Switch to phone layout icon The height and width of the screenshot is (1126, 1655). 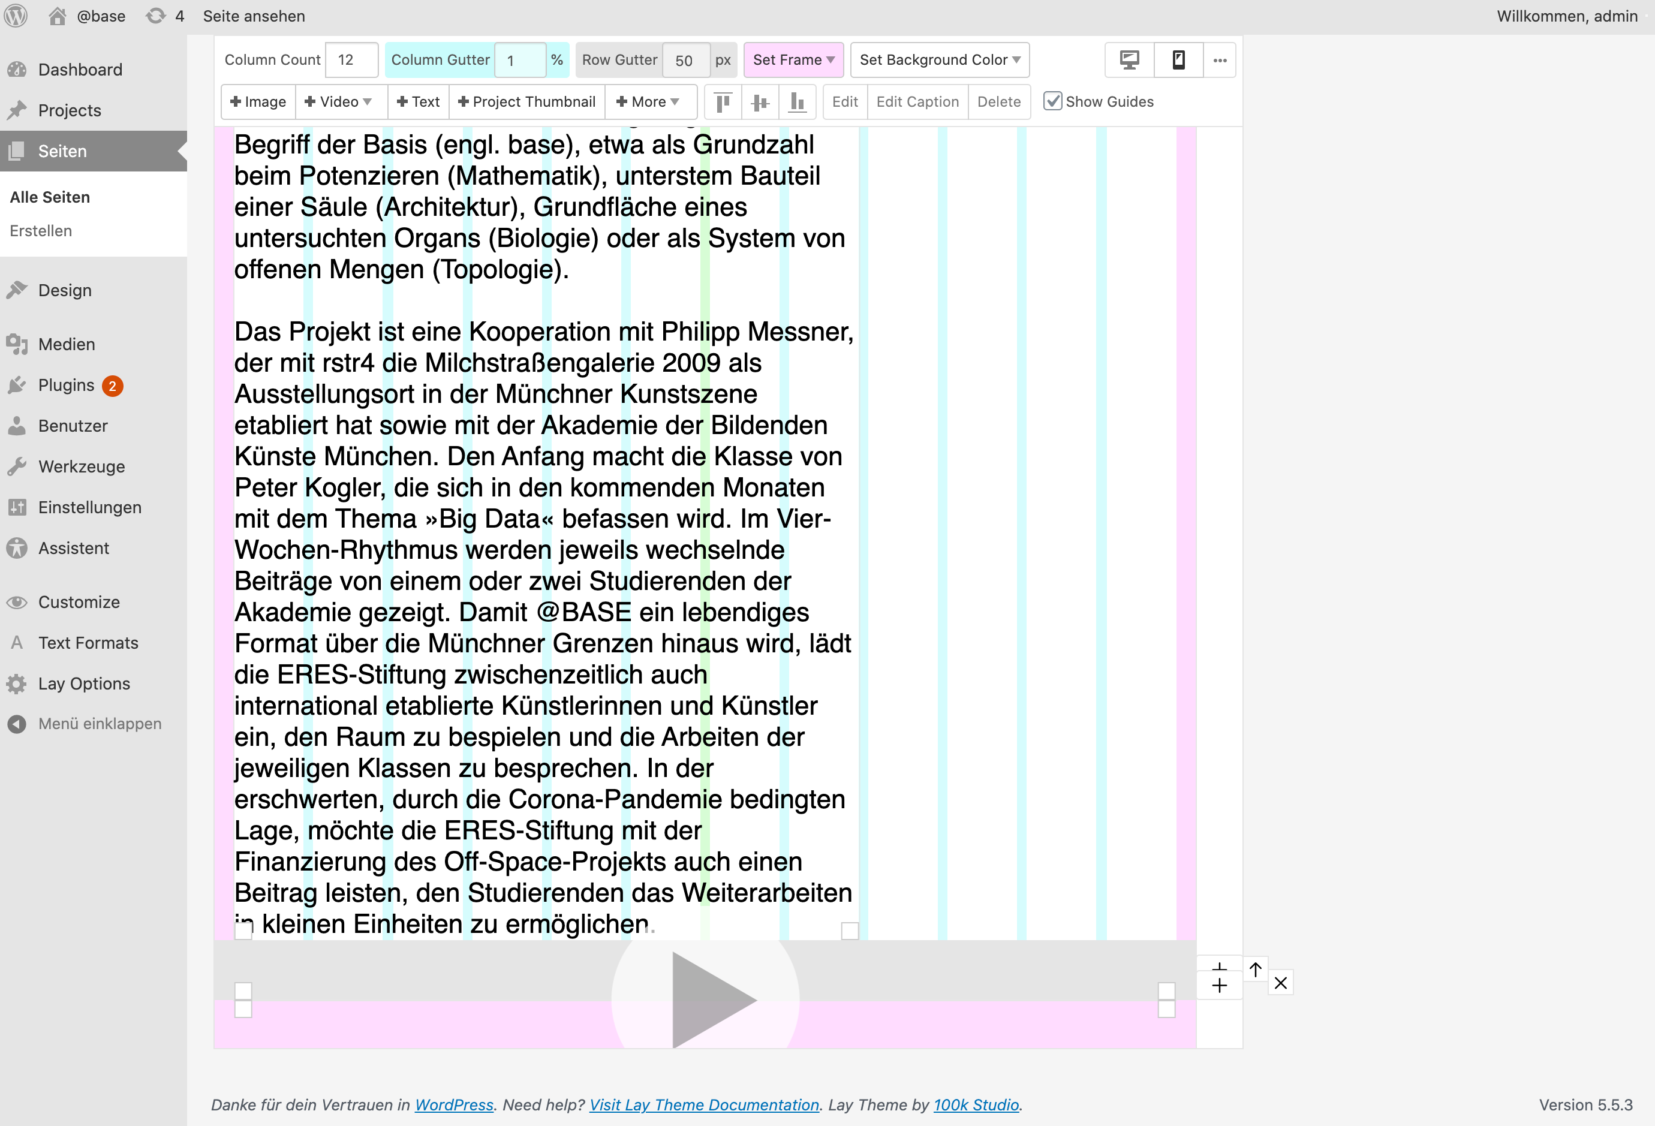[x=1178, y=60]
